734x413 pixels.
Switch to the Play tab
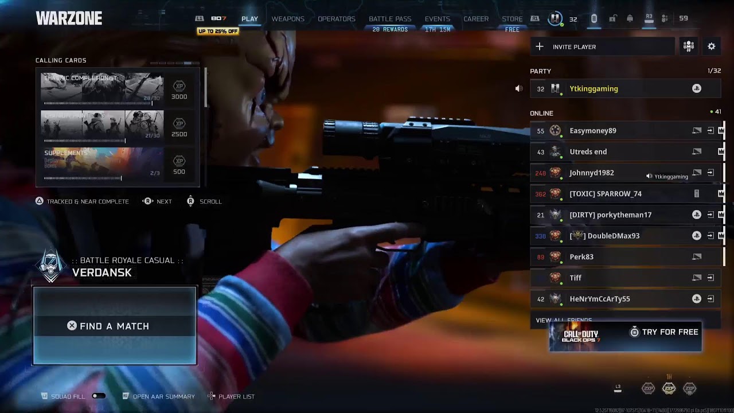pos(249,19)
